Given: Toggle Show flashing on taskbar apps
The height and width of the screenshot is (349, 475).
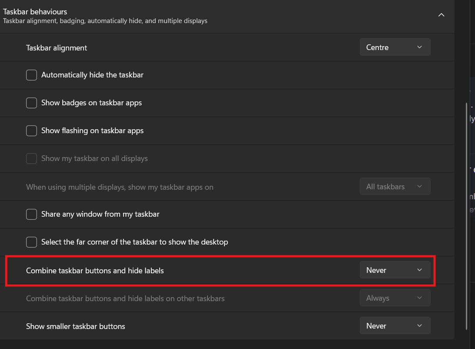Looking at the screenshot, I should click(x=31, y=131).
